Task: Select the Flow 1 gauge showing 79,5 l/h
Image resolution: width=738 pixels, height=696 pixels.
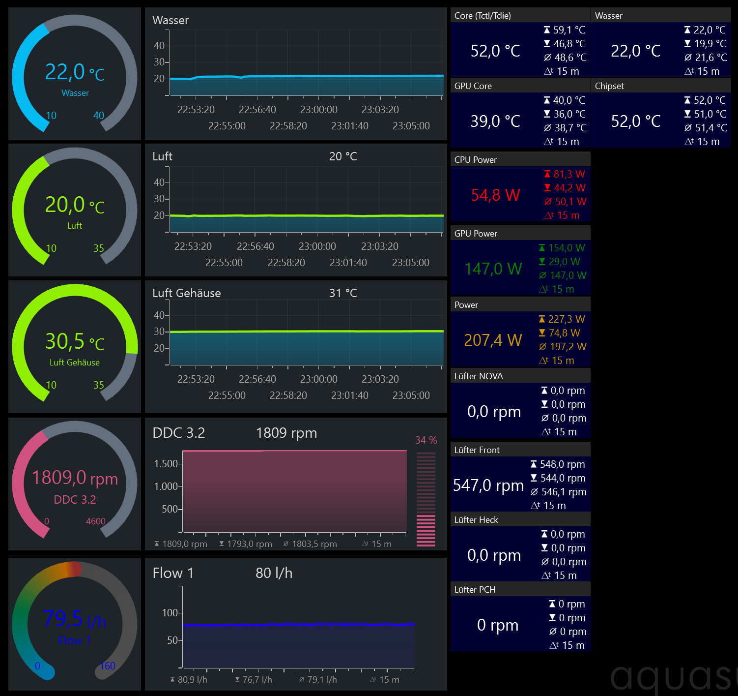Action: click(x=75, y=624)
